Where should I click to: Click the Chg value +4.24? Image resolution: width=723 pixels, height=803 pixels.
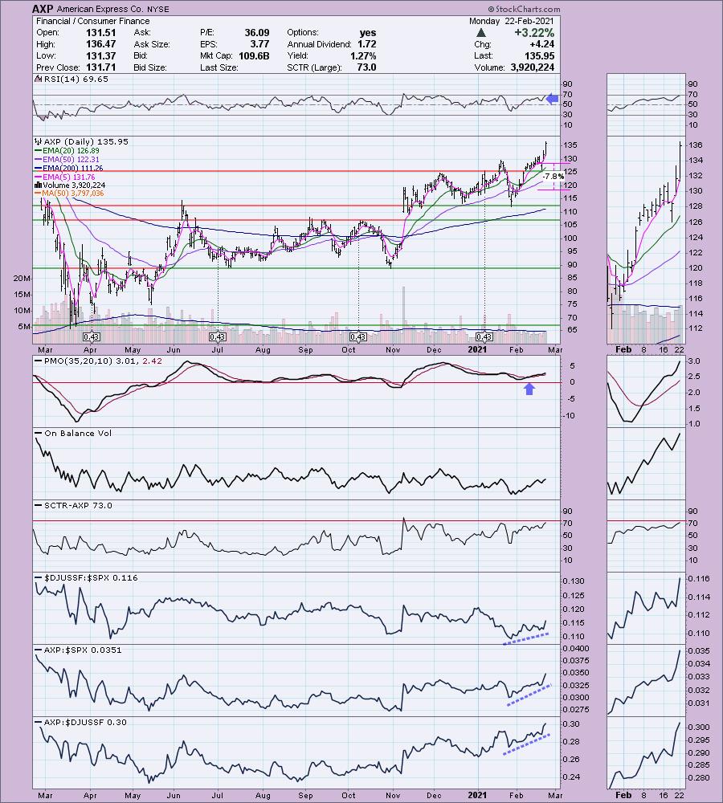(x=542, y=44)
